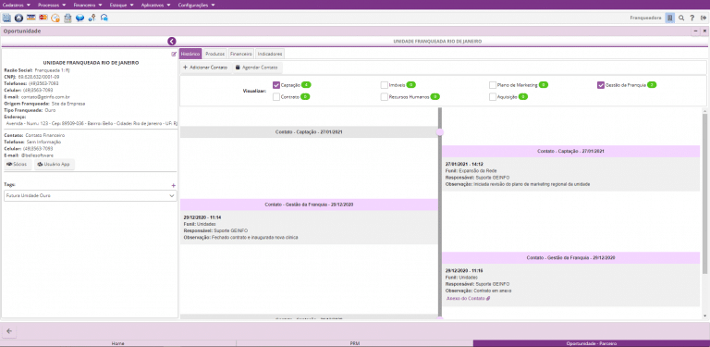Click the Adicionar Contato button
The width and height of the screenshot is (710, 347).
click(205, 68)
